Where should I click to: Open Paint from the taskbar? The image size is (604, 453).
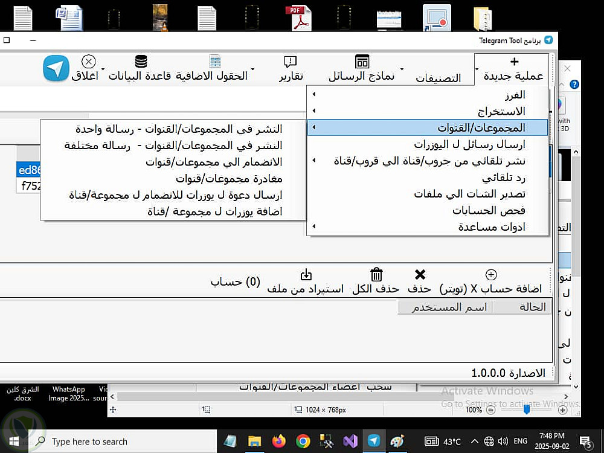click(x=397, y=442)
